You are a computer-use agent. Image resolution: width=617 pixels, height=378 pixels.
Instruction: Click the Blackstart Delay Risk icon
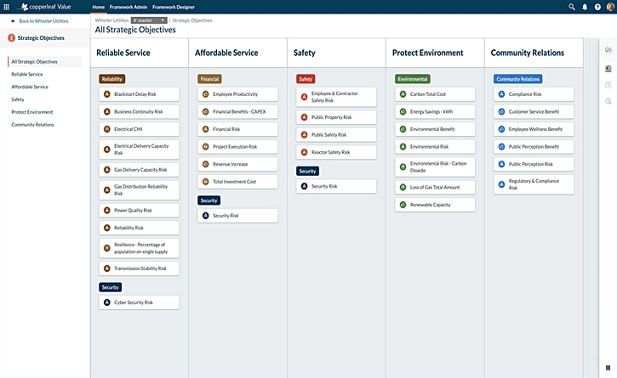(x=106, y=94)
